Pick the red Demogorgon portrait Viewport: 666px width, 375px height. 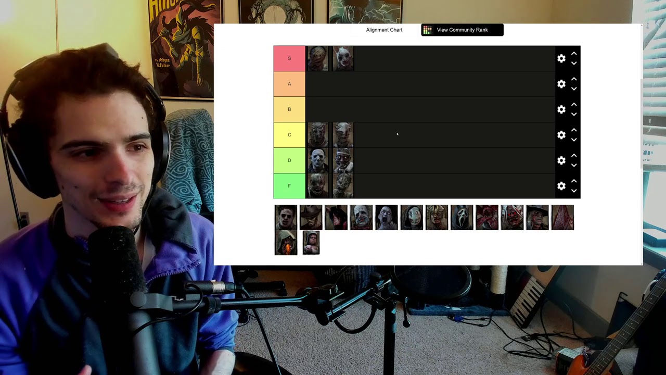pyautogui.click(x=487, y=217)
